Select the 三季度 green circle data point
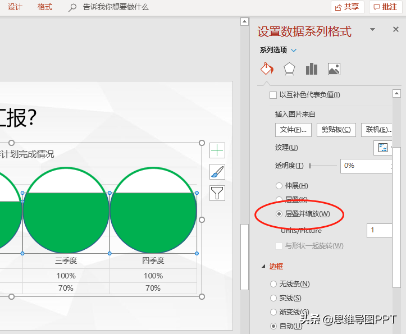Viewport: 406px width, 334px height. (66, 223)
